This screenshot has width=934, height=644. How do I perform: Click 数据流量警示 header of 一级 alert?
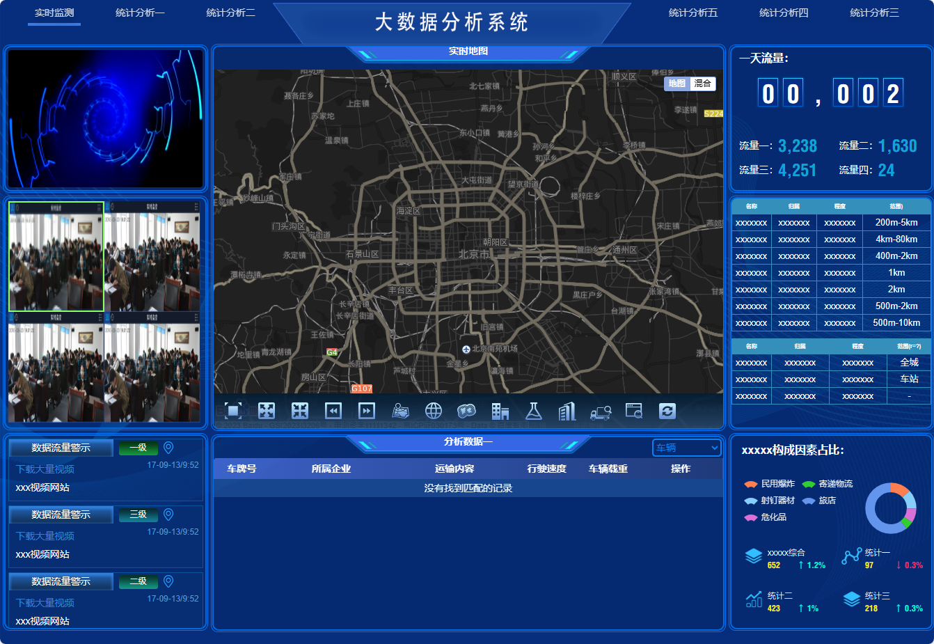(x=61, y=448)
